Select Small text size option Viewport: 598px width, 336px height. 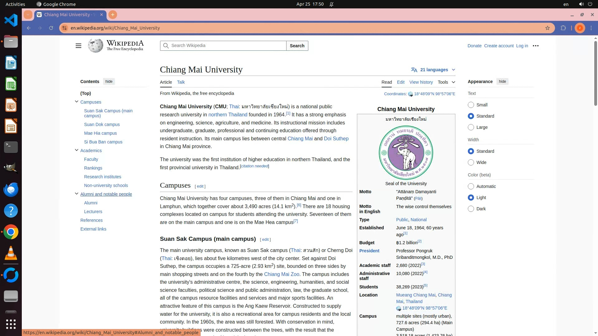coord(471,105)
